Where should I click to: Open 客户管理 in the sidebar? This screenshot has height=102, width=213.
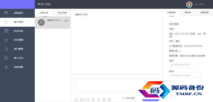17,49
